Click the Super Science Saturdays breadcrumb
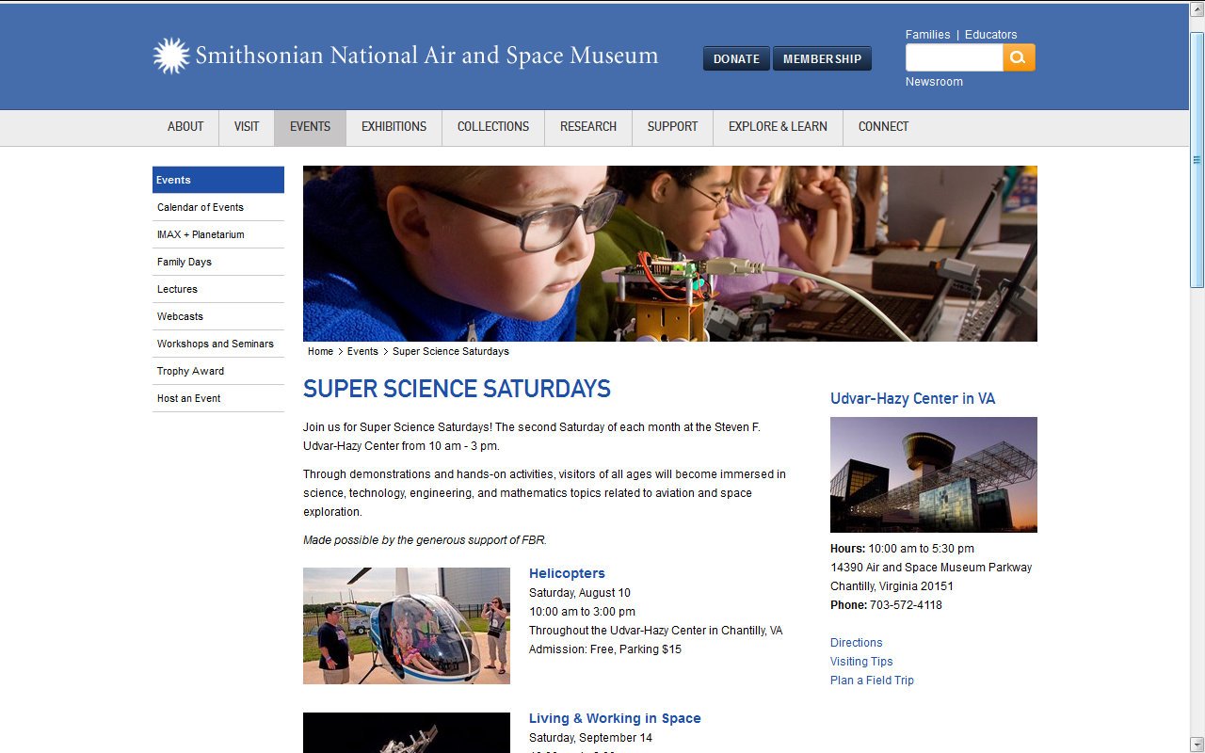The height and width of the screenshot is (753, 1205). 451,351
